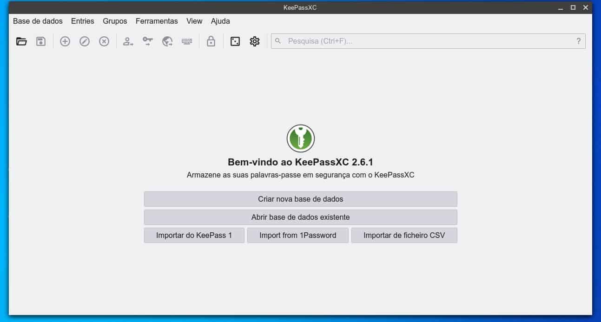Open settings with the gear icon

tap(255, 41)
